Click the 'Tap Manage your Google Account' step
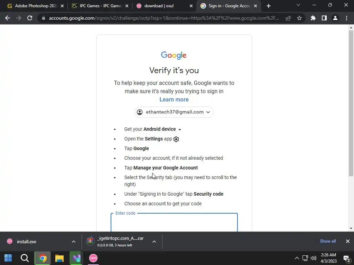354x265 pixels. point(161,168)
